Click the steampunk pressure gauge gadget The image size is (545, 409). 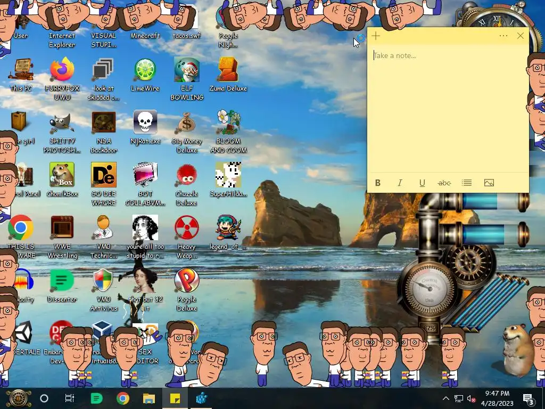point(429,289)
